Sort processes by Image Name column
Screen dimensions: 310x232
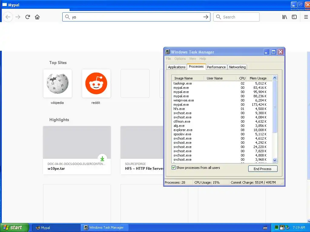click(x=188, y=78)
